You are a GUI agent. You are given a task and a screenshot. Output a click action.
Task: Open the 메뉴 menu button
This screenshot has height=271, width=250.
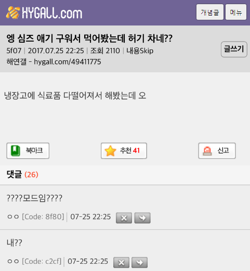tap(236, 12)
